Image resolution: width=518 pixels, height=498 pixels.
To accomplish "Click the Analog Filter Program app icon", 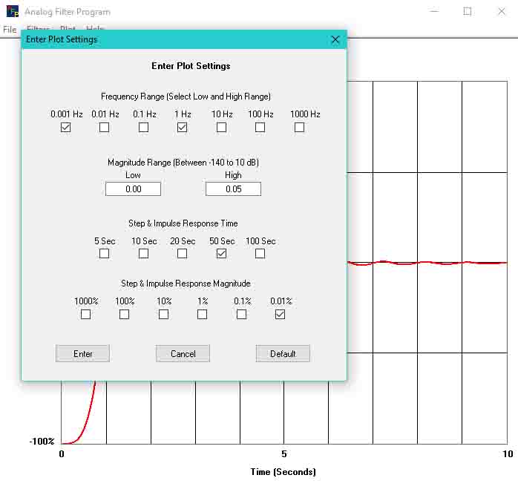I will click(13, 11).
